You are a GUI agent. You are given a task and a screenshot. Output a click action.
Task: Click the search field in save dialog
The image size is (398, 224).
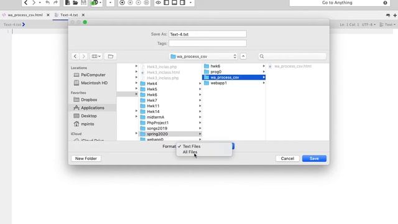[x=292, y=57]
